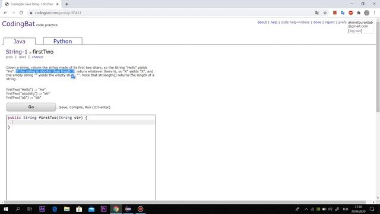Open Premiere Pro from the taskbar
The width and height of the screenshot is (380, 214).
pyautogui.click(x=104, y=209)
